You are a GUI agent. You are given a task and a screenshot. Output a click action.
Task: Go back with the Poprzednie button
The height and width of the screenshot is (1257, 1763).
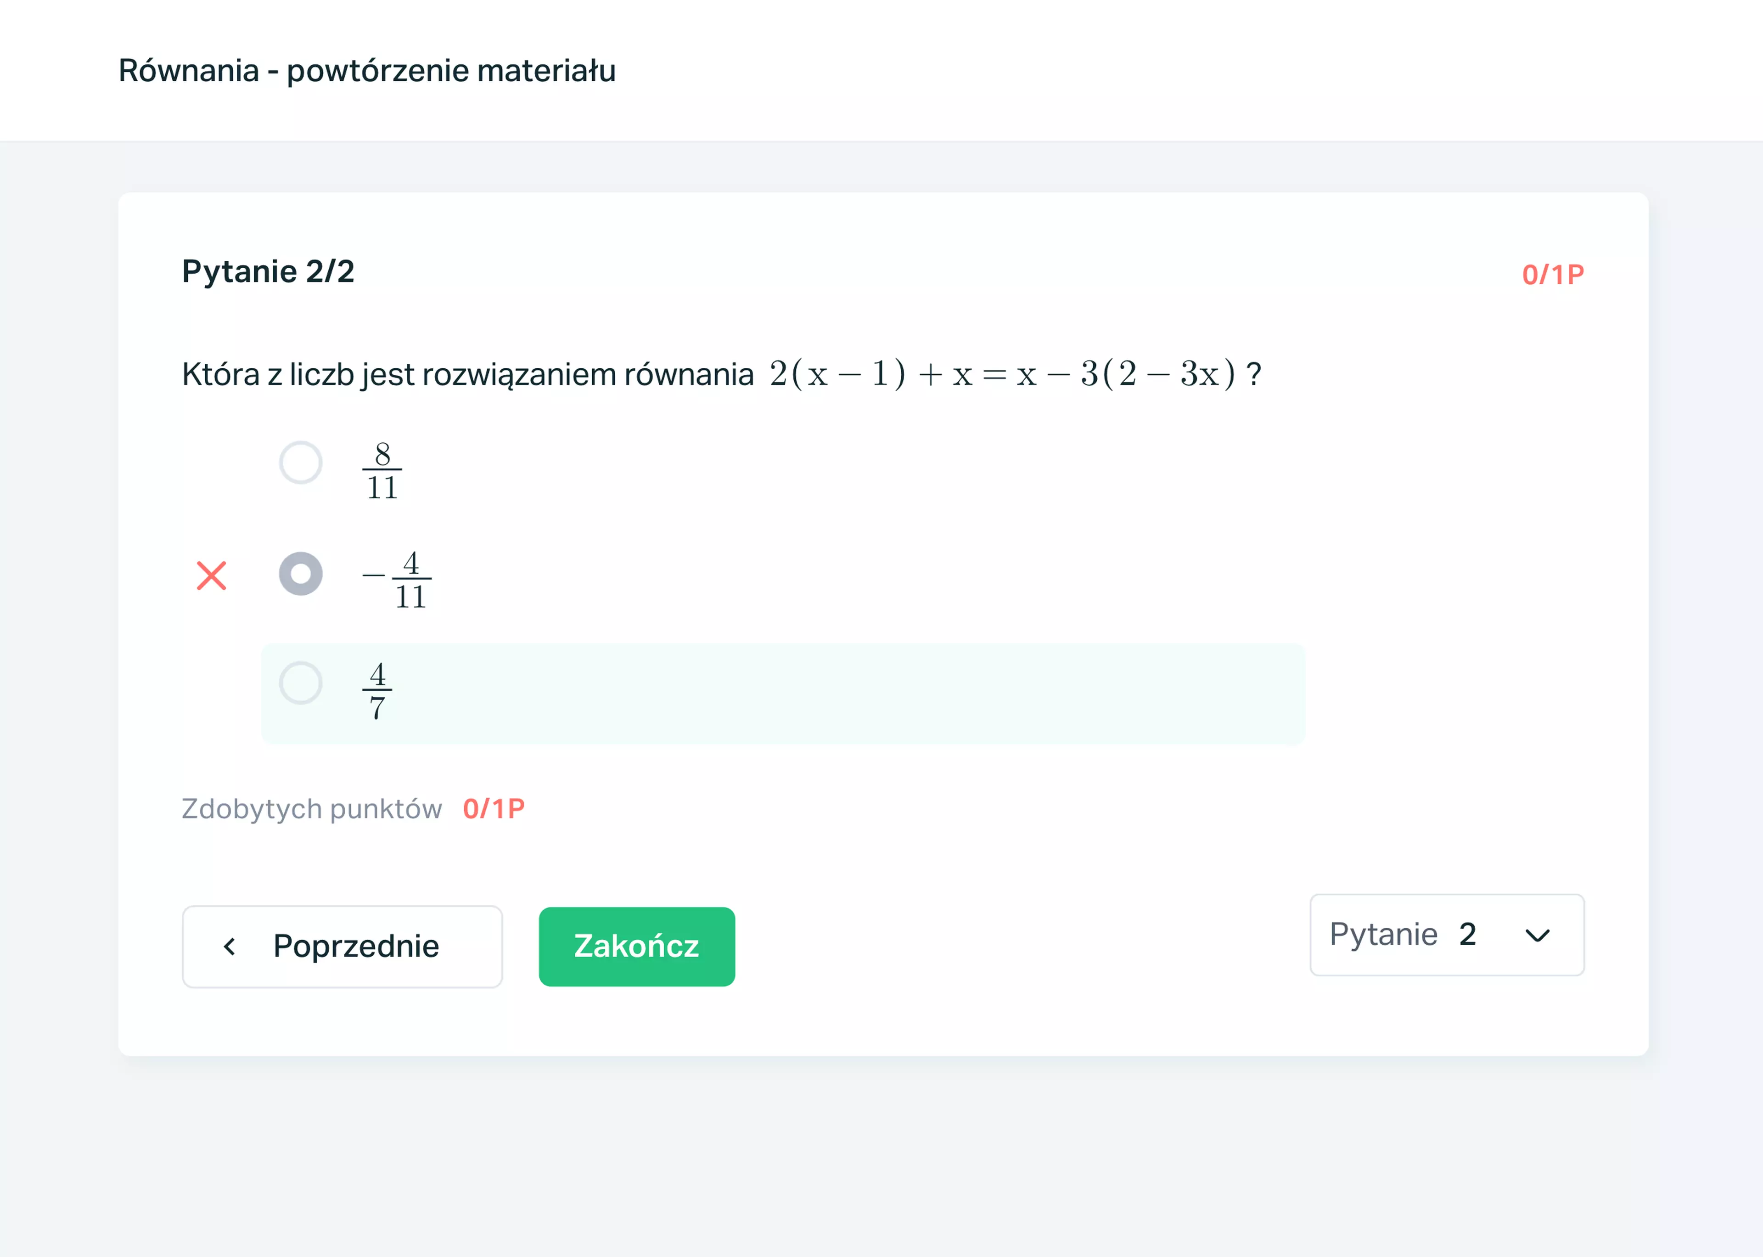coord(342,947)
